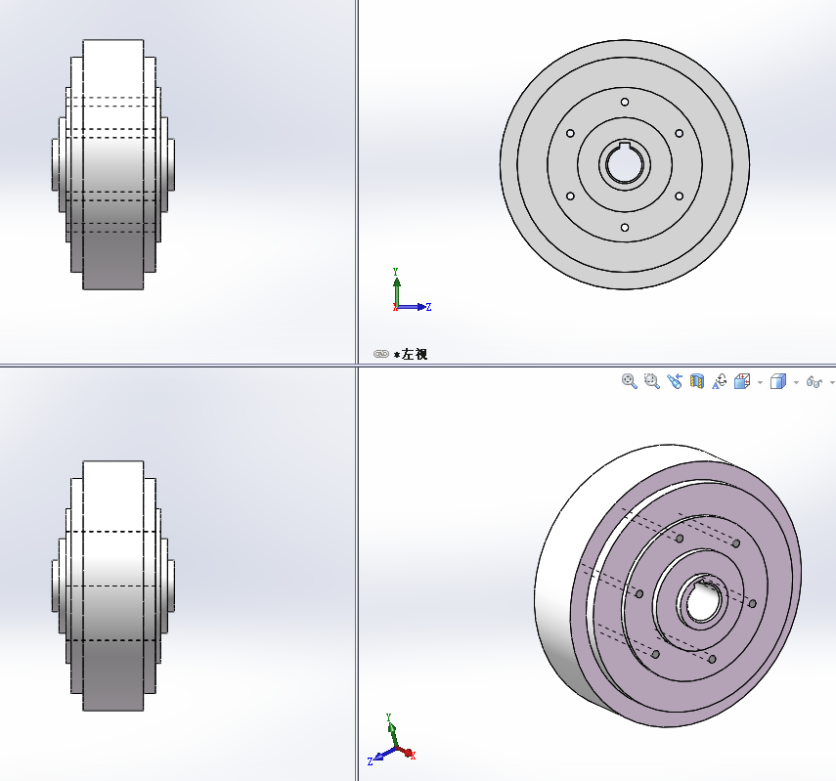This screenshot has width=836, height=781.
Task: Select the Zoom to Area tool
Action: click(652, 381)
